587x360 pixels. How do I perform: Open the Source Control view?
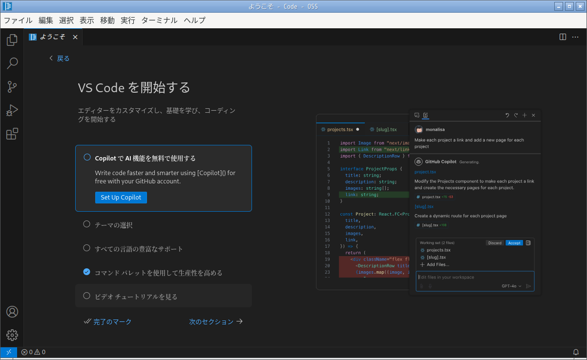click(12, 87)
